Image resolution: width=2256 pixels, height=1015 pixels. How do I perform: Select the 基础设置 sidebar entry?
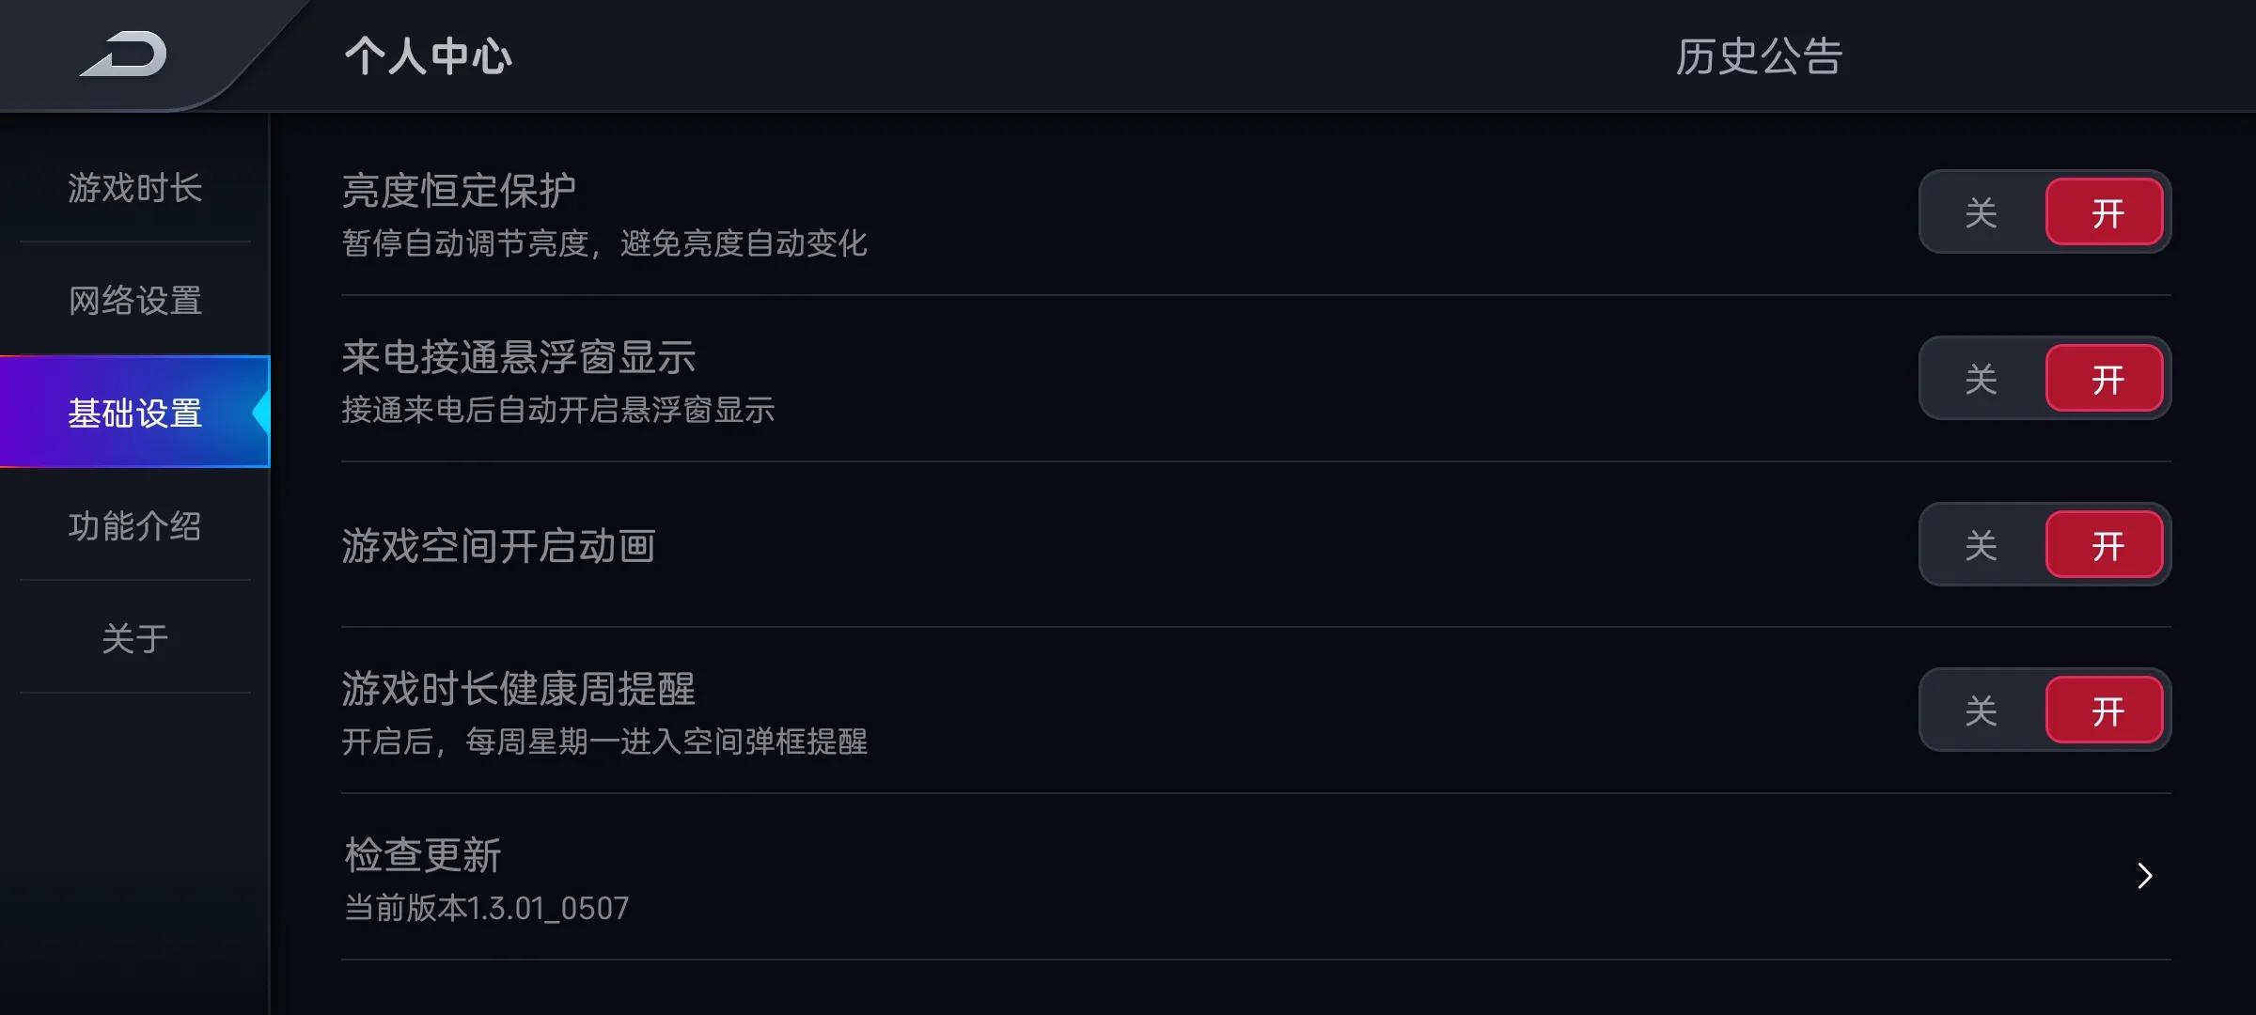click(x=134, y=414)
